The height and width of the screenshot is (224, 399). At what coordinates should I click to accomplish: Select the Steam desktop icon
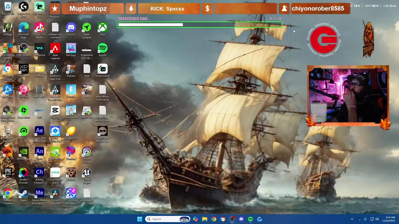[x=24, y=195]
